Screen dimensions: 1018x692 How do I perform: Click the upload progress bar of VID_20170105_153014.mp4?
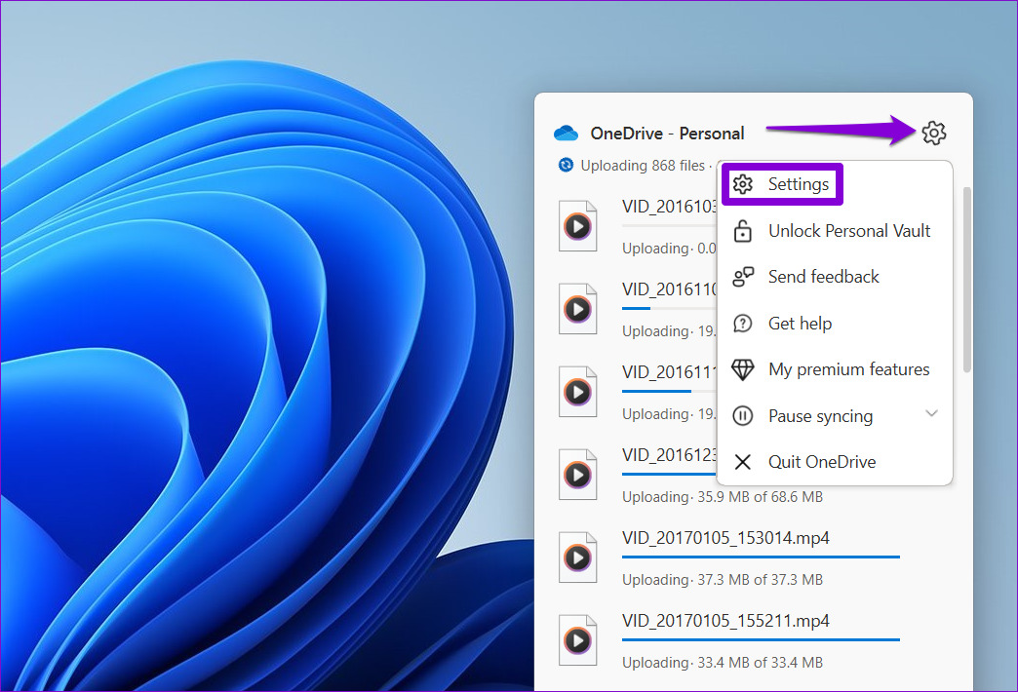click(761, 556)
